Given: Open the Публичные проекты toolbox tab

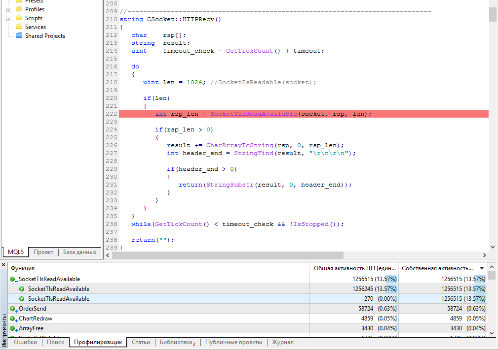Looking at the screenshot, I should pyautogui.click(x=233, y=342).
